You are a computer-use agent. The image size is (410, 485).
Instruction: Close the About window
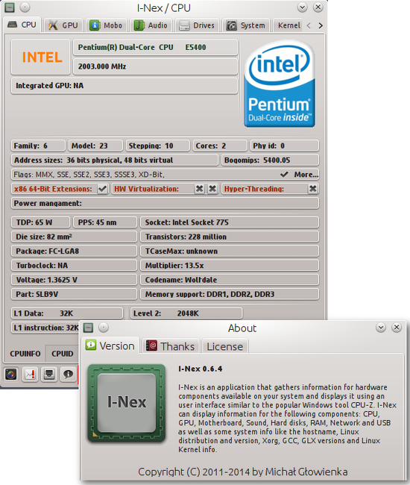[397, 328]
